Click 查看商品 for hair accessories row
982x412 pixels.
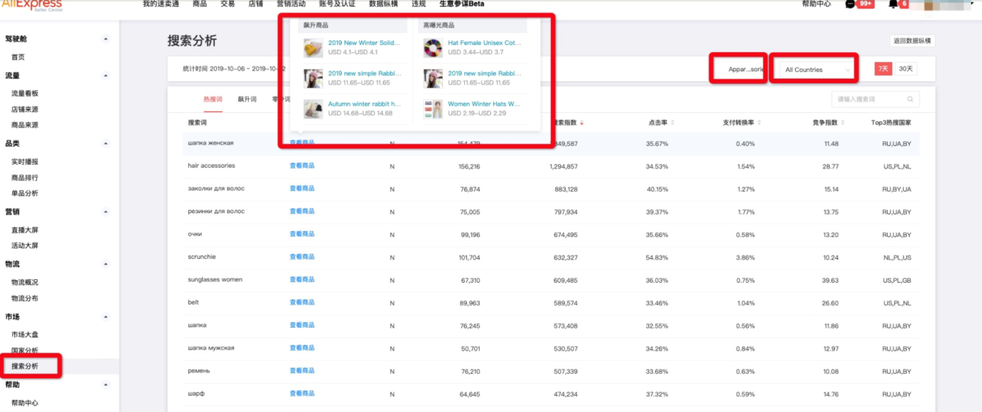tap(302, 166)
